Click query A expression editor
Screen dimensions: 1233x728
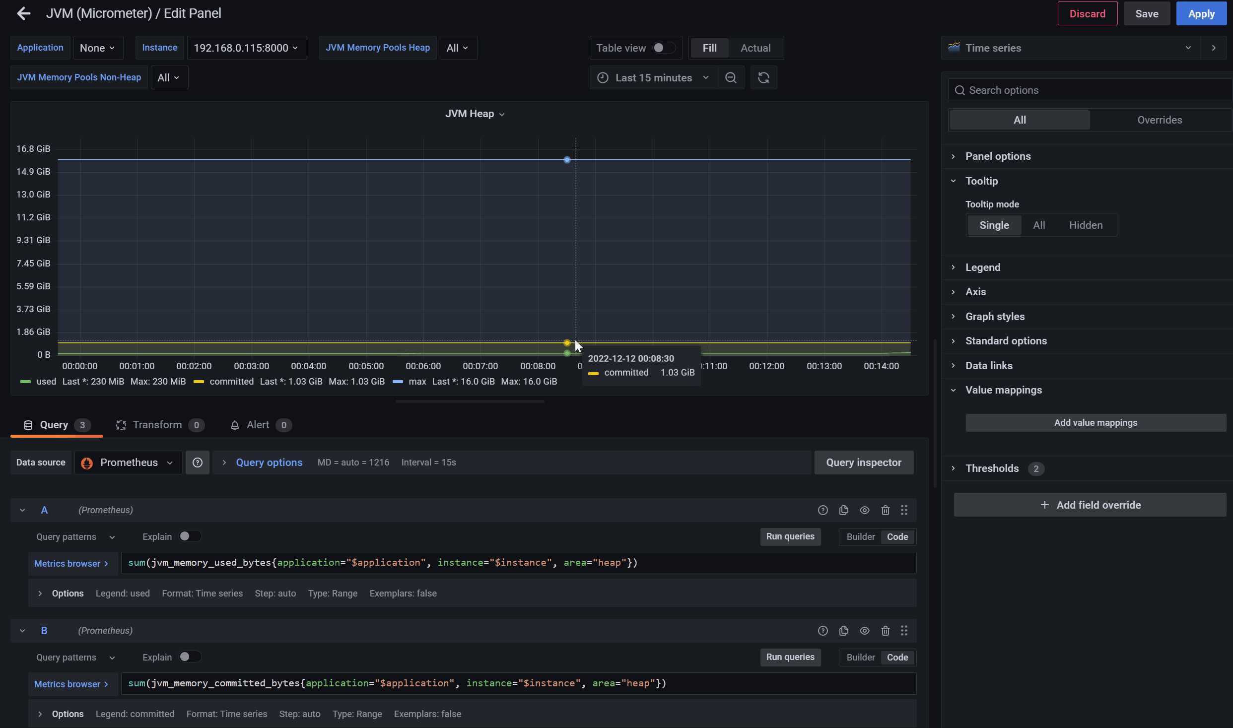pos(519,563)
